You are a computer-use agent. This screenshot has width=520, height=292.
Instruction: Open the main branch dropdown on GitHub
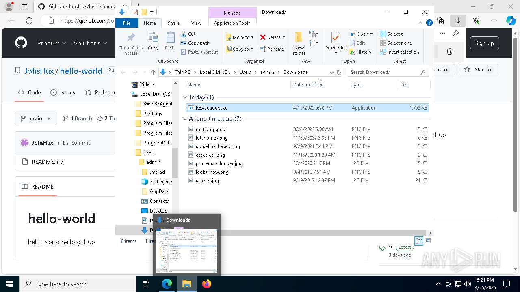click(36, 118)
